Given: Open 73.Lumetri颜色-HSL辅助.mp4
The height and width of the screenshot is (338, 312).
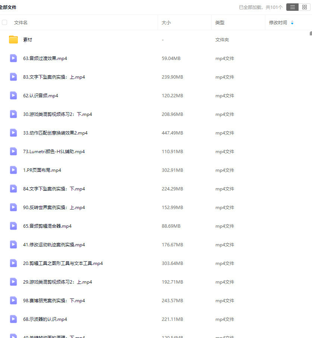Looking at the screenshot, I should pos(53,151).
